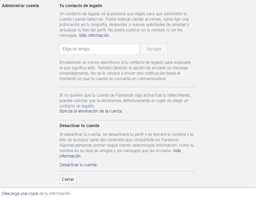Click the divider above the "Desactivar tu cuenta" heading
The height and width of the screenshot is (198, 256).
tap(127, 120)
